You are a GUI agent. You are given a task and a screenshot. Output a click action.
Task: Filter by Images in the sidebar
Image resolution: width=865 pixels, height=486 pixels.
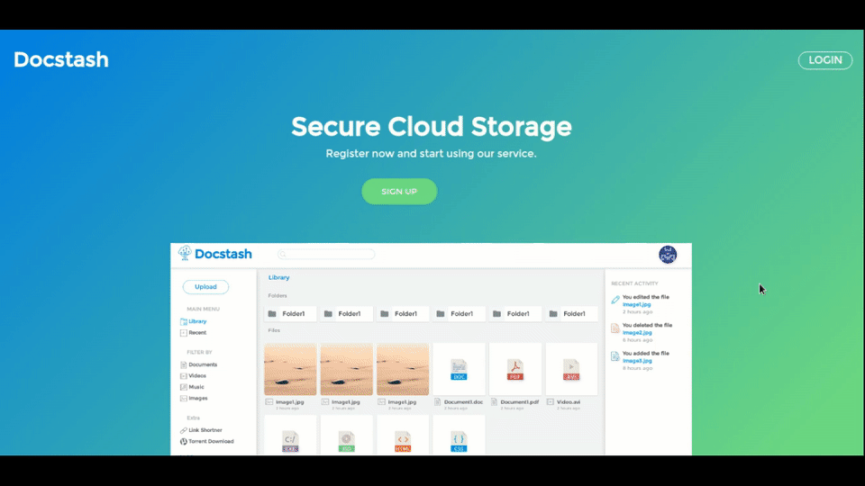click(x=197, y=398)
